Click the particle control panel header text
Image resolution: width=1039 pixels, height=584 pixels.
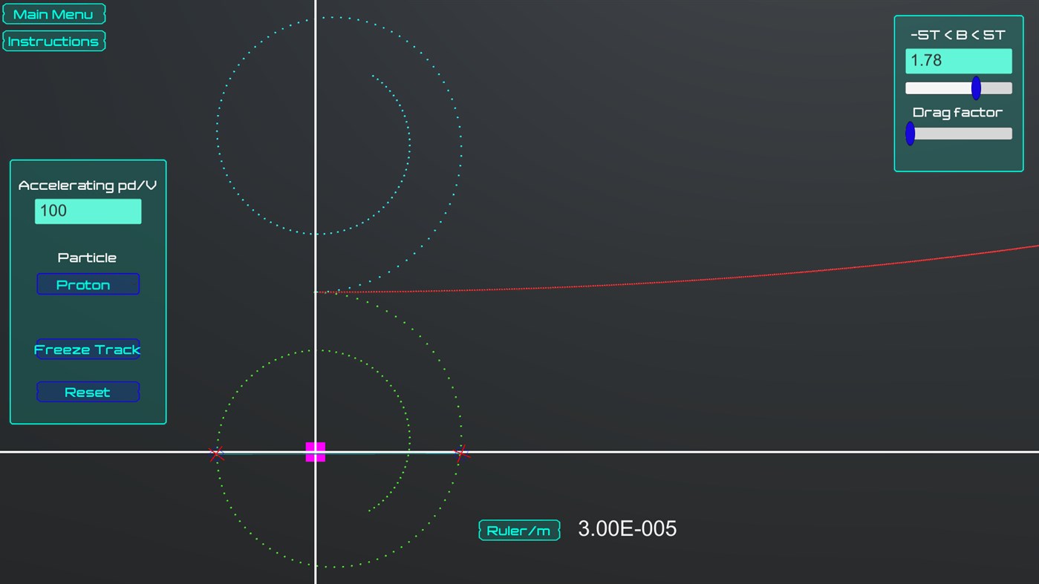click(87, 185)
